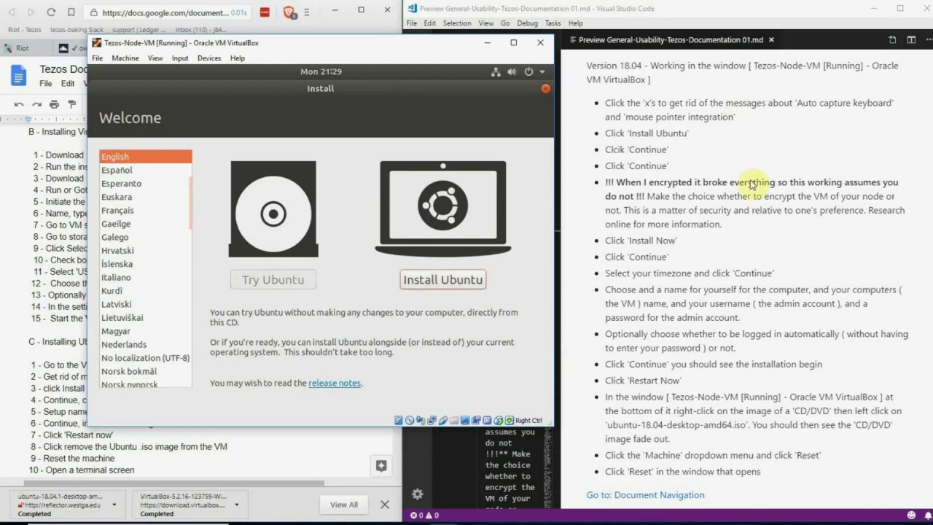The image size is (933, 525).
Task: Click the Ubuntu volume icon in top bar
Action: pos(512,71)
